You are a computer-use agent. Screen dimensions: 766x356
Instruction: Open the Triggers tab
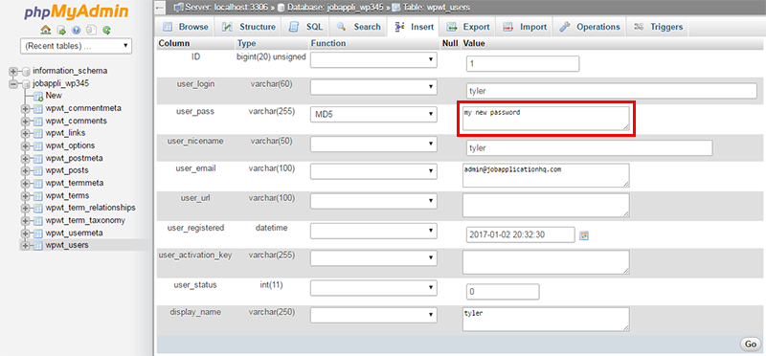pyautogui.click(x=658, y=27)
